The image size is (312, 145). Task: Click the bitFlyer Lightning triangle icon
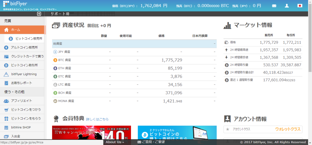pyautogui.click(x=6, y=74)
